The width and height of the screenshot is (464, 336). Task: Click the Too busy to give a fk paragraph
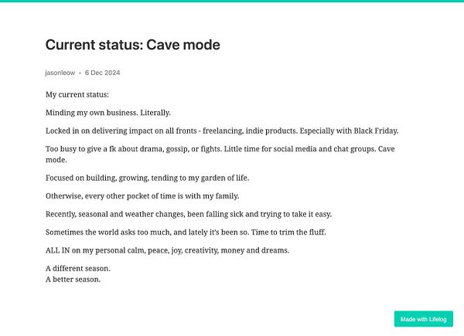tap(220, 154)
